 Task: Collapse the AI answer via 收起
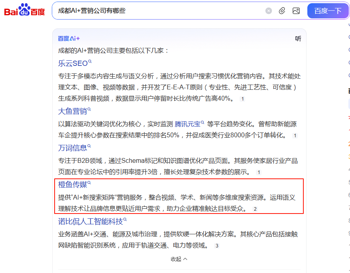(178, 259)
